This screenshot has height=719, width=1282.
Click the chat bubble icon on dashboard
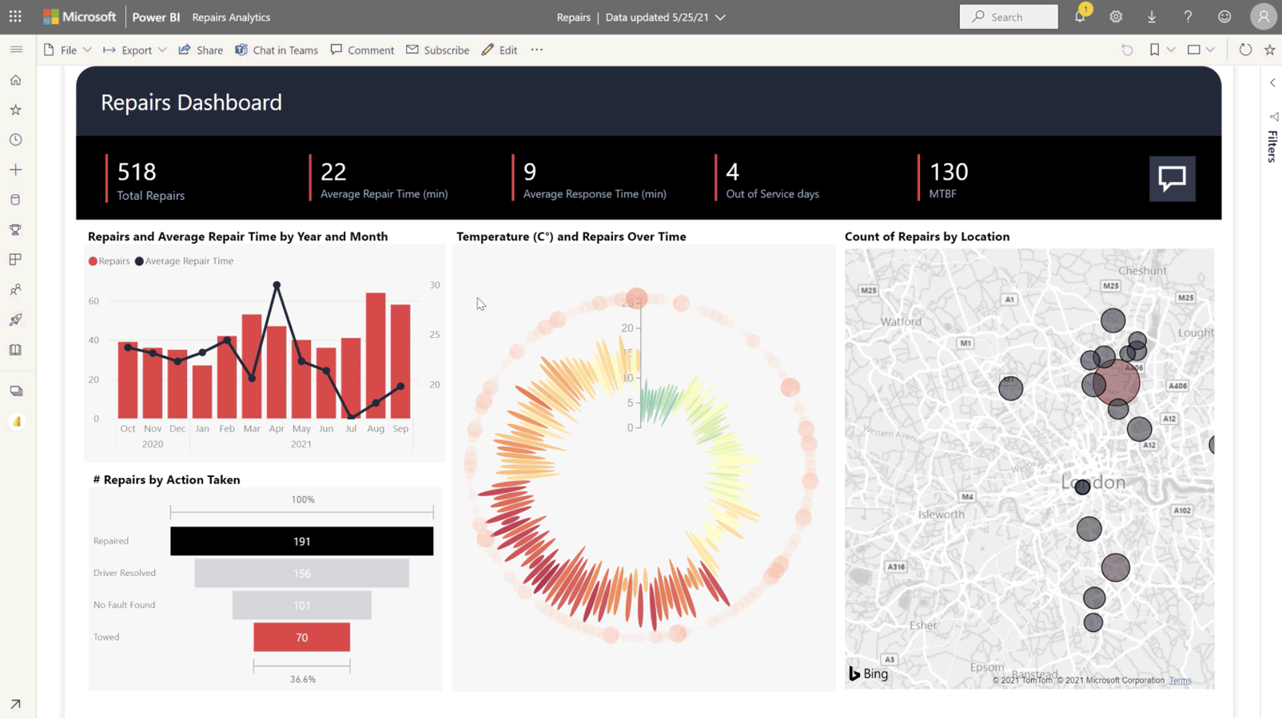coord(1172,178)
